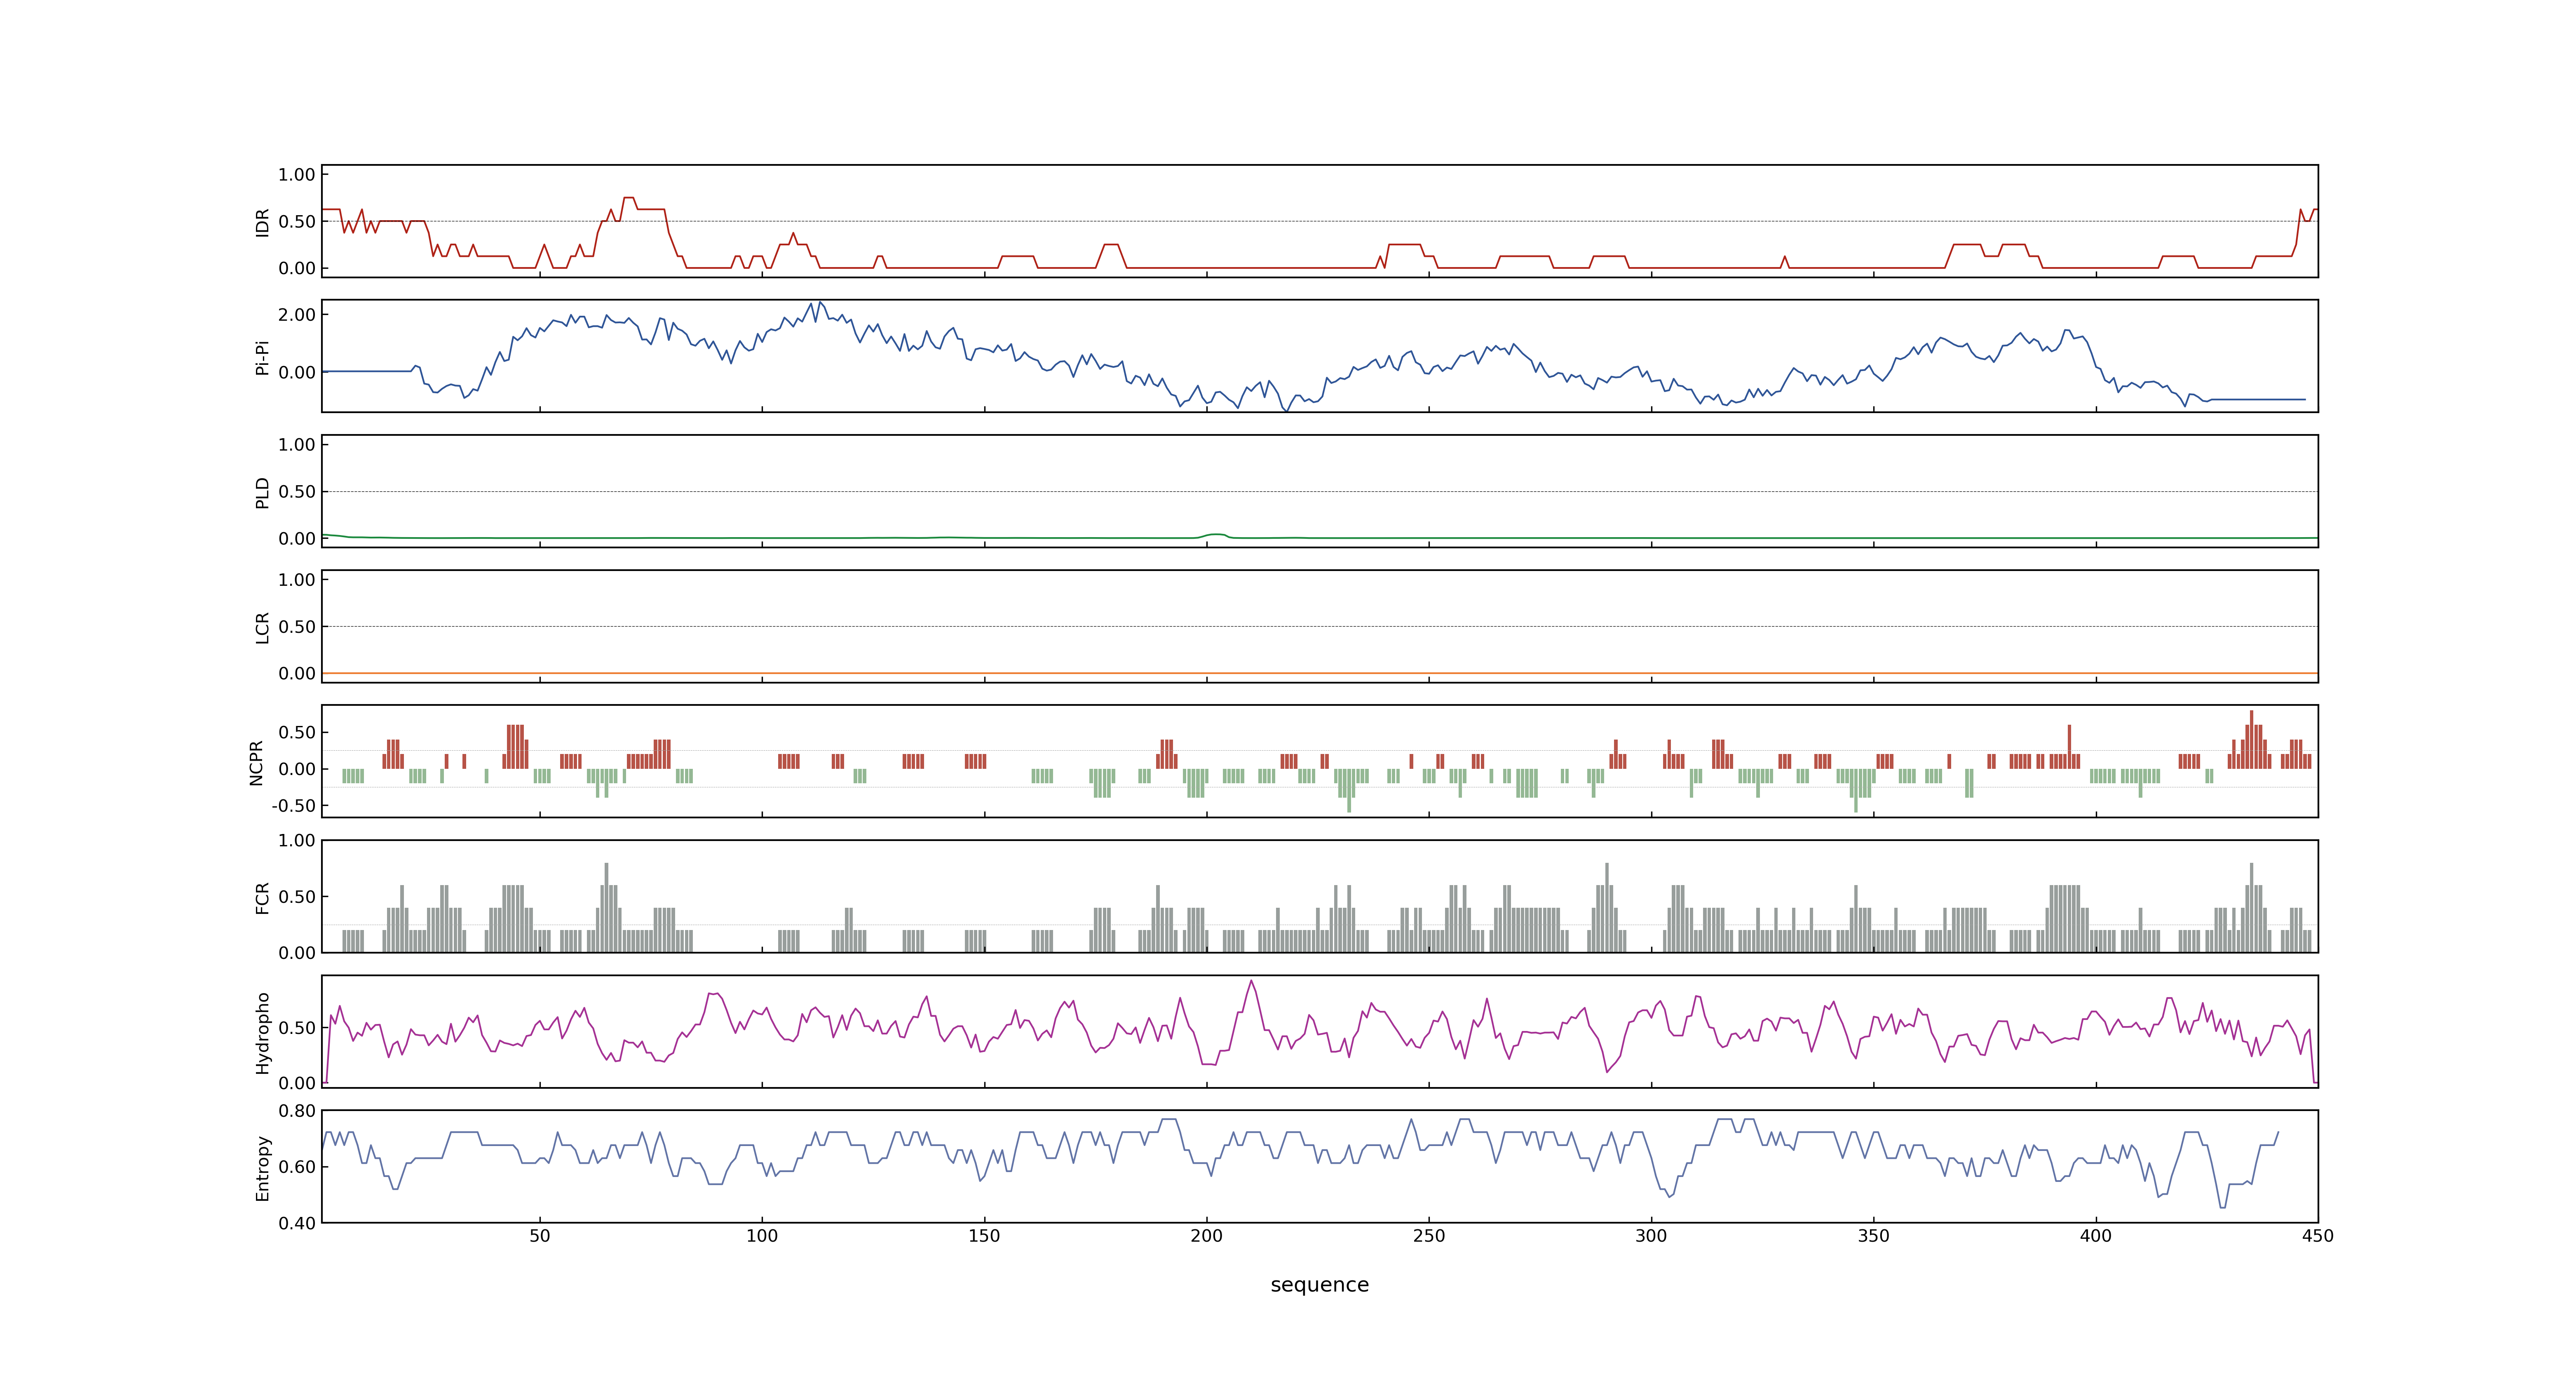Click the 0.40 tick of the Entropy panel

[297, 1223]
